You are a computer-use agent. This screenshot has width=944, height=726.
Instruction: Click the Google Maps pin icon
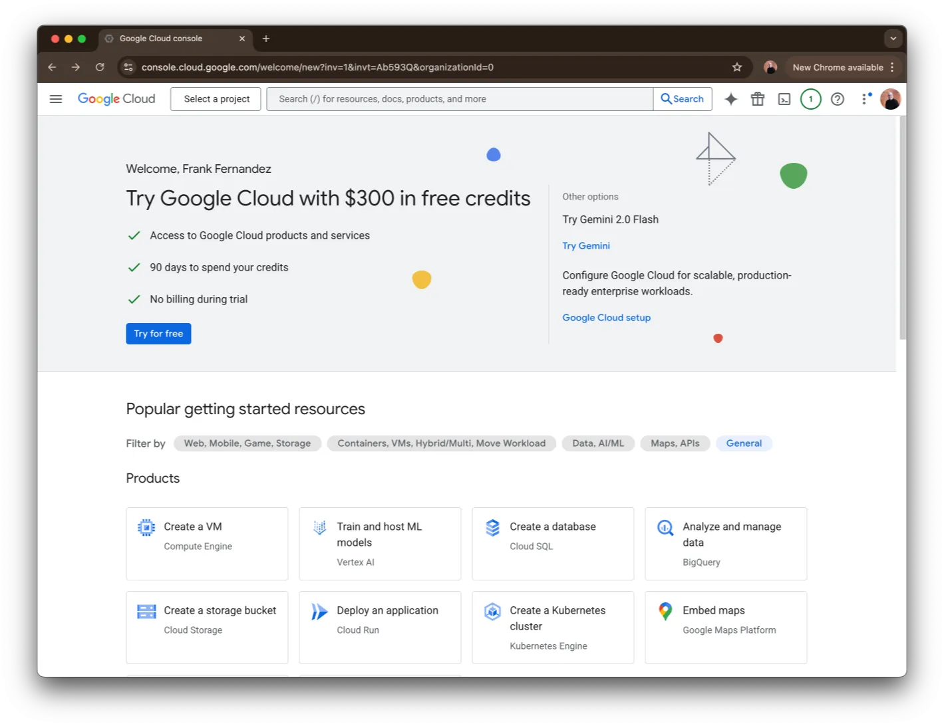[x=665, y=612]
